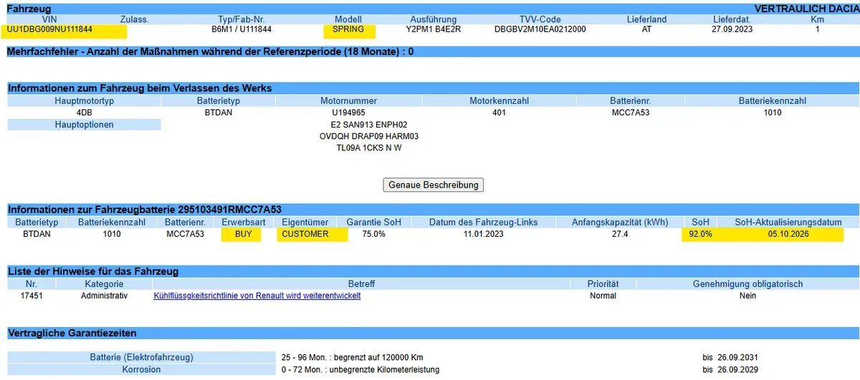The width and height of the screenshot is (860, 380).
Task: Select battery warranty end date bis 26.09.2031
Action: coord(730,357)
